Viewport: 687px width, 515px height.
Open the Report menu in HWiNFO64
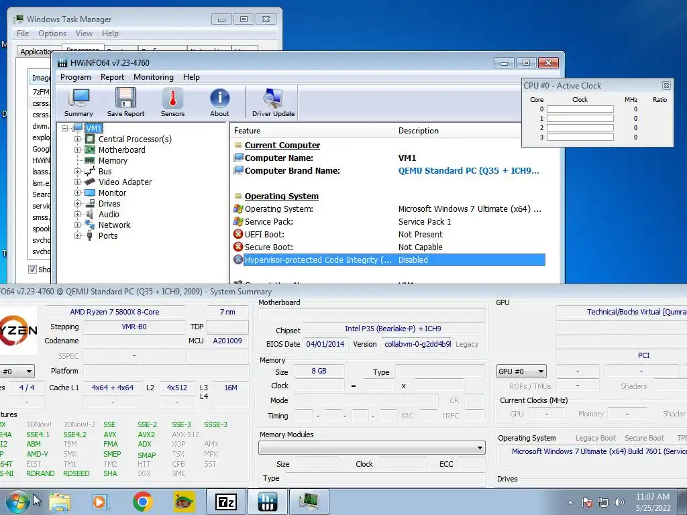(112, 77)
